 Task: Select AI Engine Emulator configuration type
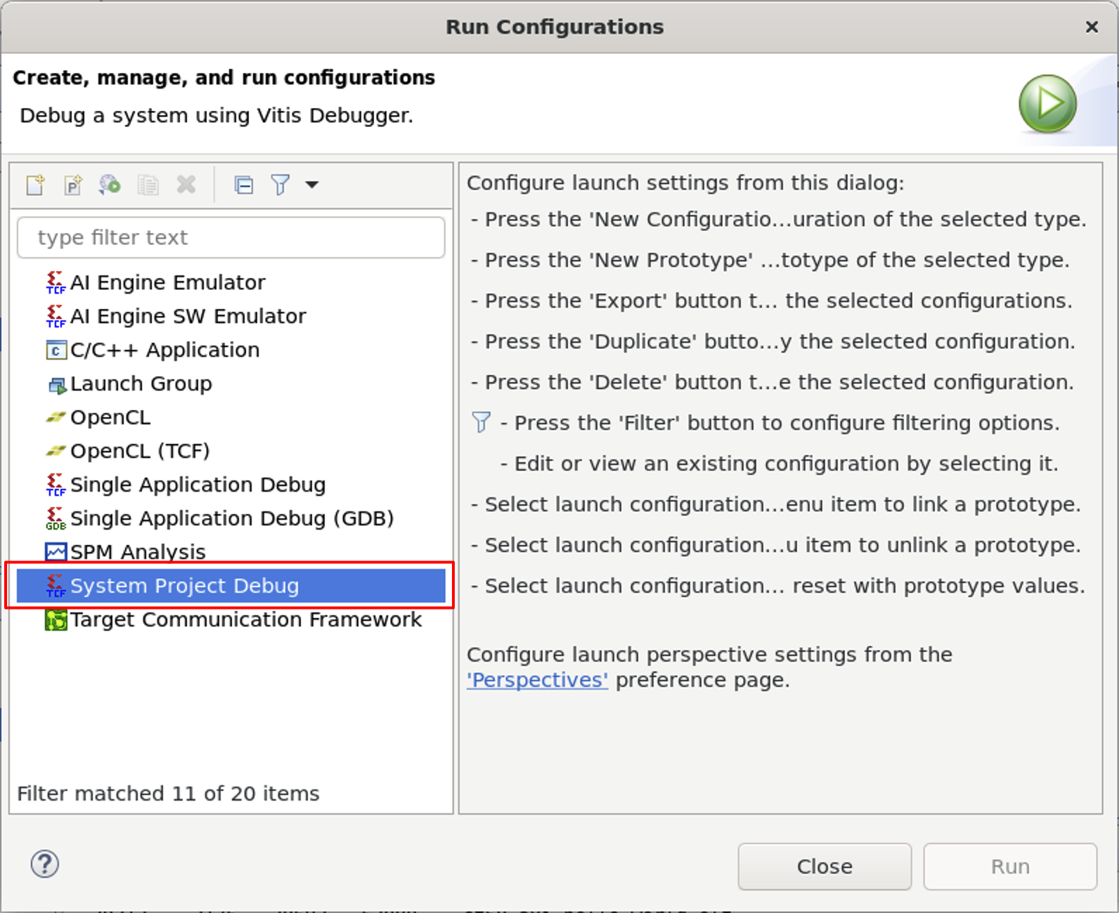[x=167, y=282]
